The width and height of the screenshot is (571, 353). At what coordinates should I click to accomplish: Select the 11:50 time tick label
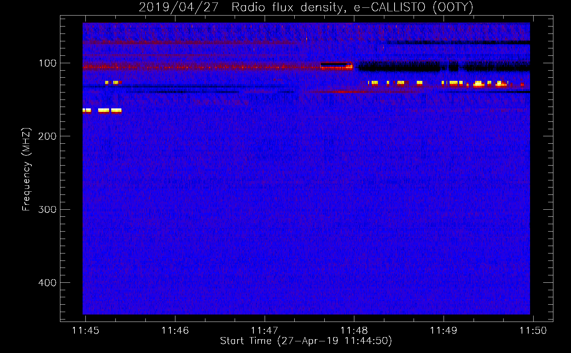[533, 330]
